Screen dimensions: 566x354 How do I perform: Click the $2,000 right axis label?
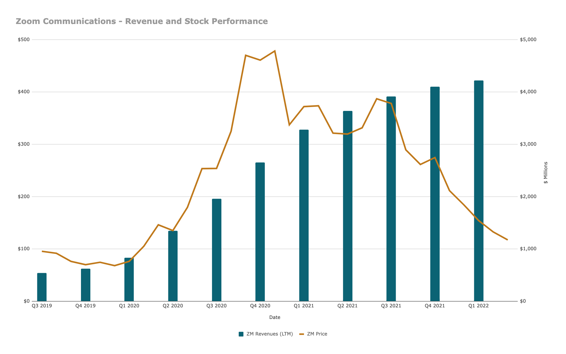coord(528,196)
